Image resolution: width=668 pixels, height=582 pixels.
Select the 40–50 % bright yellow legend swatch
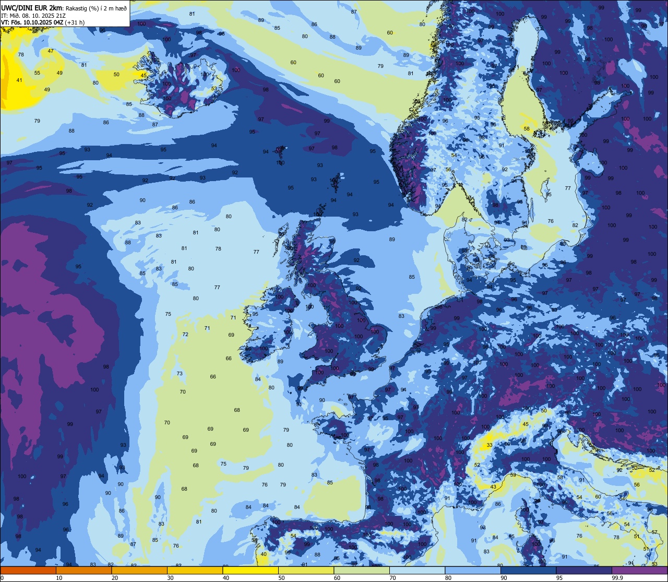[x=250, y=571]
